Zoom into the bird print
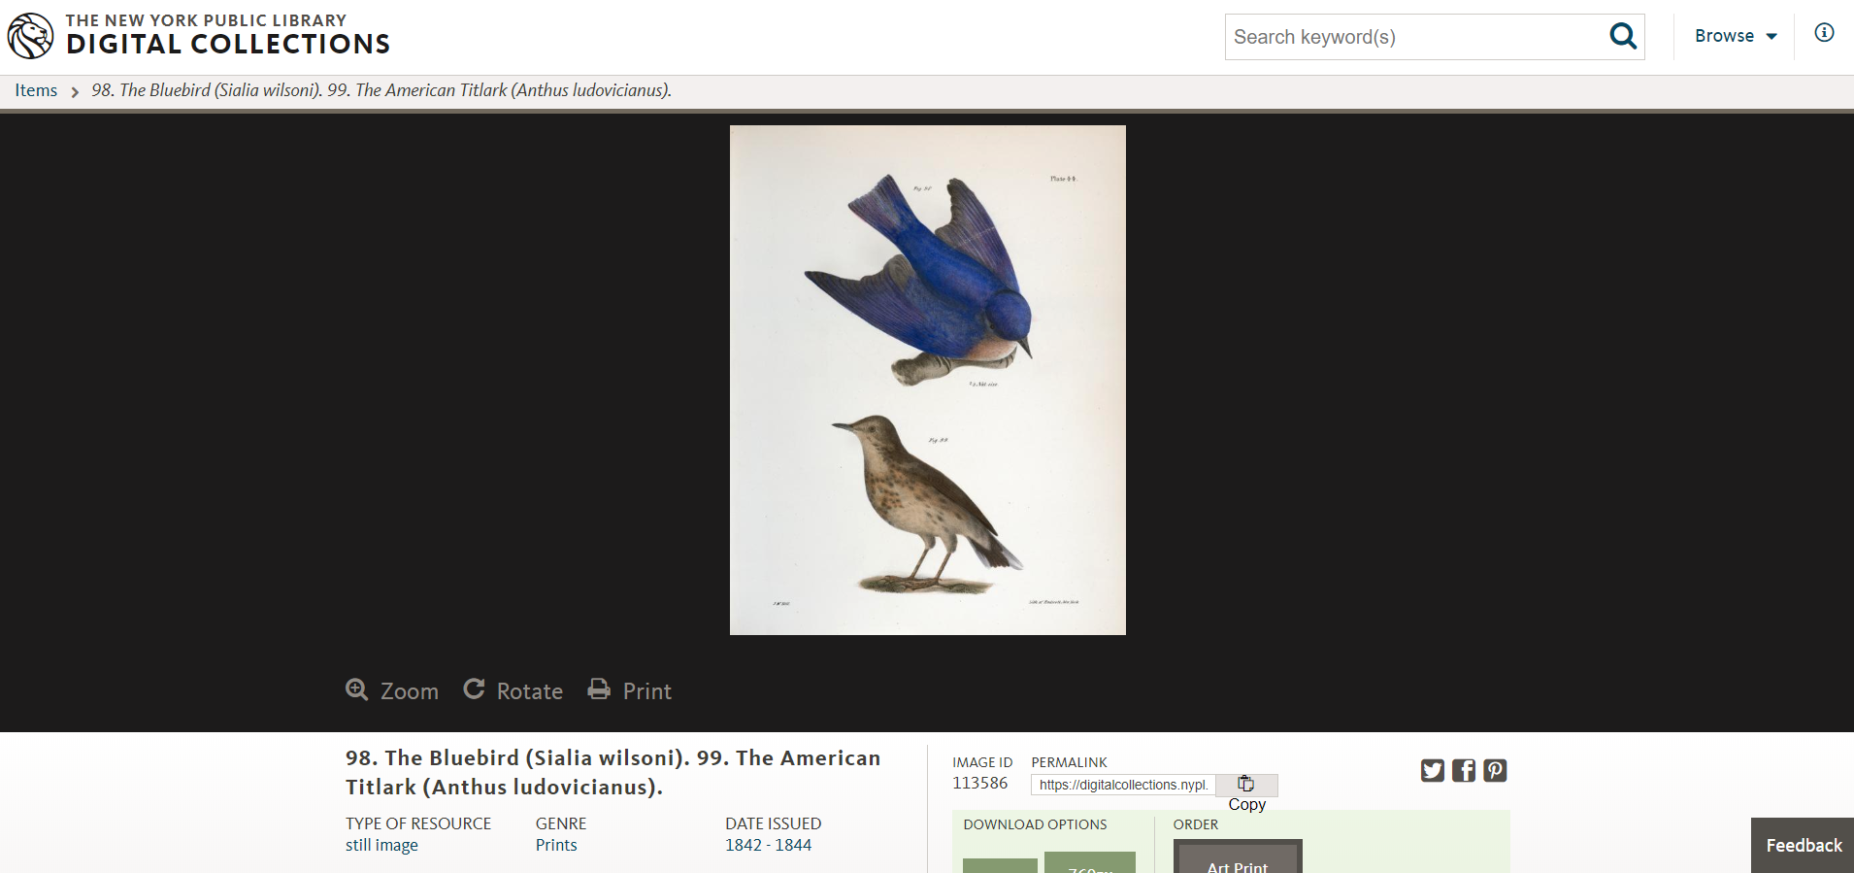This screenshot has height=873, width=1854. [392, 690]
